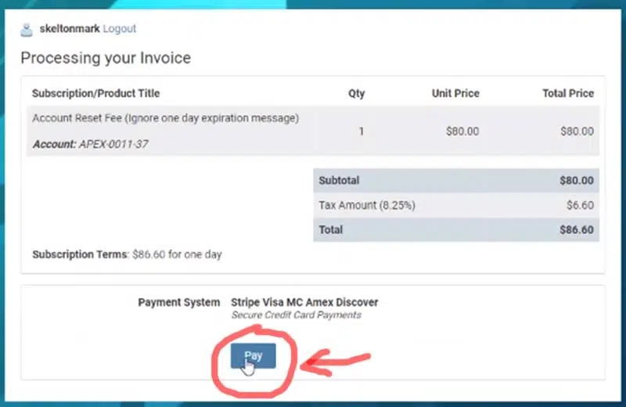Click the Logout link

pyautogui.click(x=120, y=29)
